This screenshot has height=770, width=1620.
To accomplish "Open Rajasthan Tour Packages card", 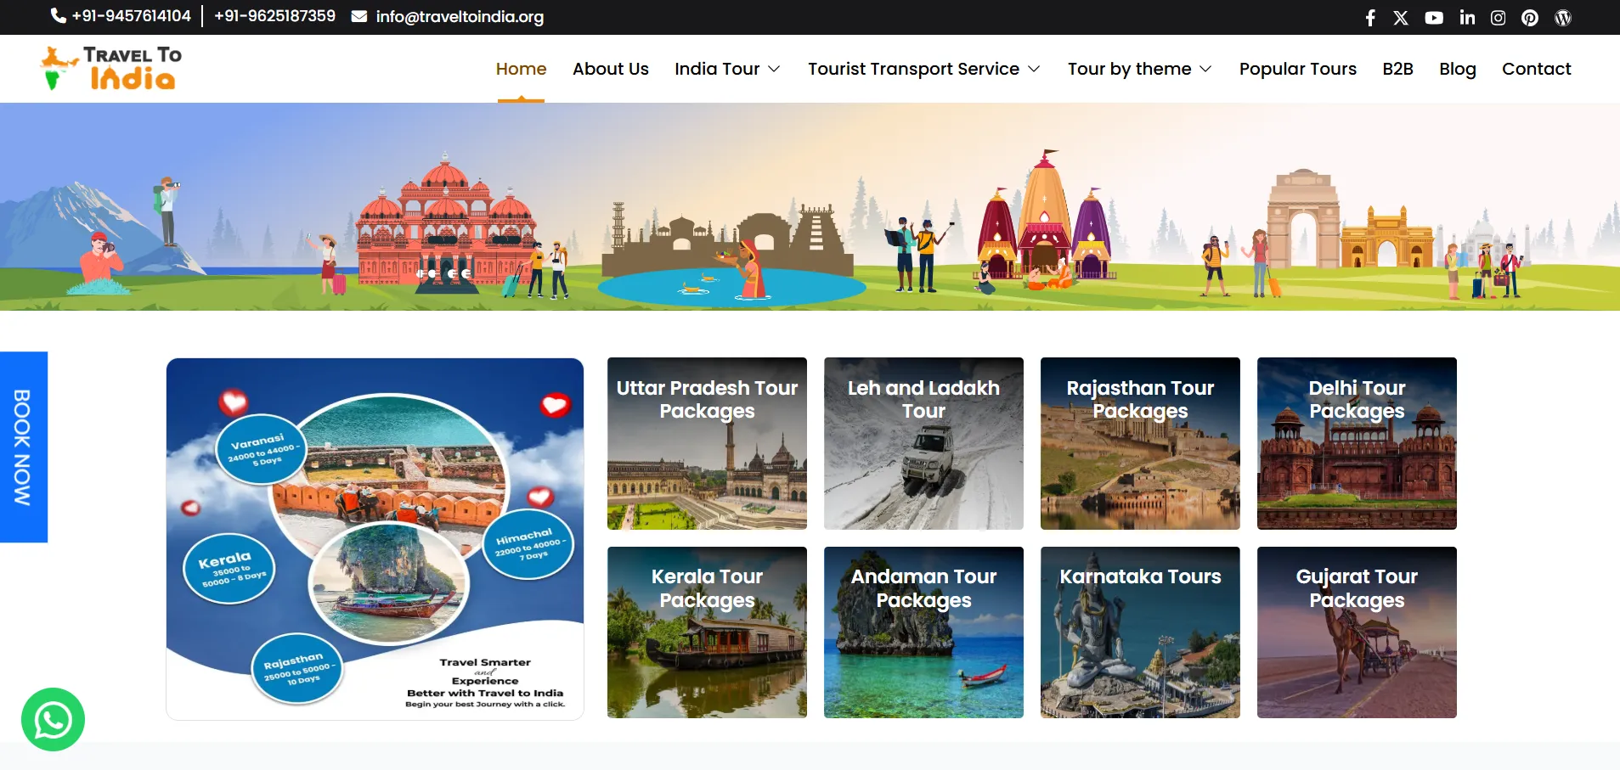I will pyautogui.click(x=1140, y=443).
